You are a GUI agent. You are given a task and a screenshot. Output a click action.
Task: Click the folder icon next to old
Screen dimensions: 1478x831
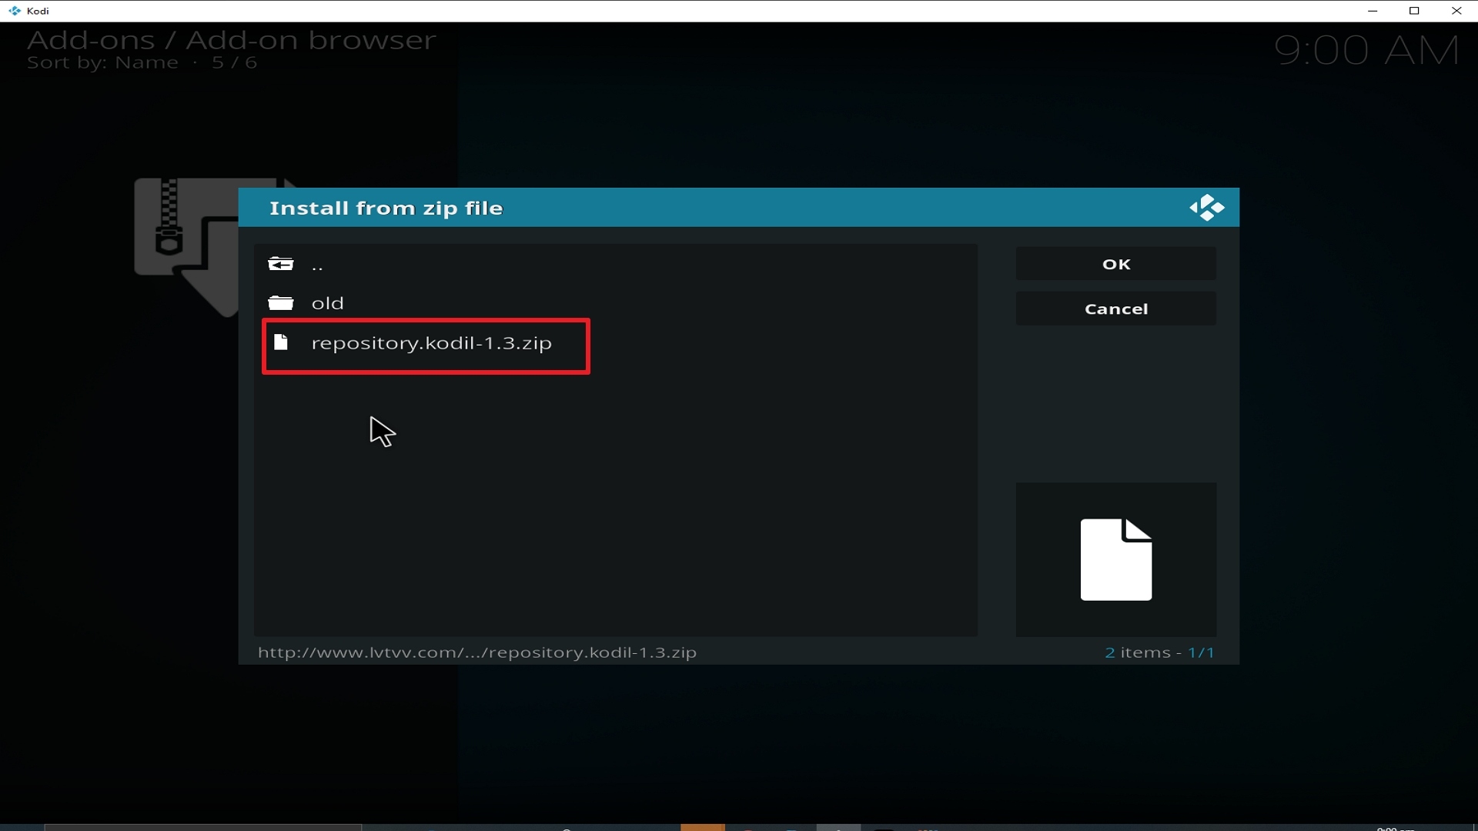click(281, 302)
